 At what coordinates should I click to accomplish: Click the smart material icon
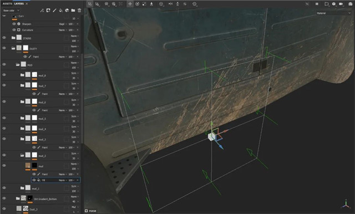[x=67, y=11]
